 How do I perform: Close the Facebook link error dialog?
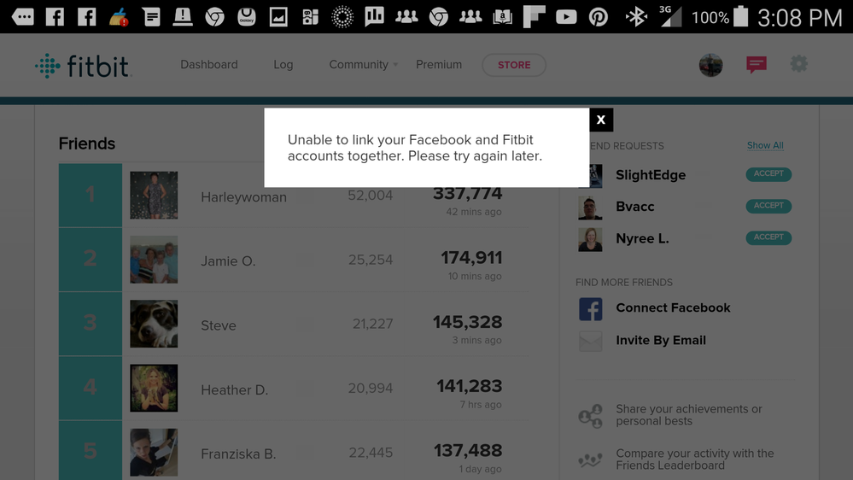[x=601, y=120]
